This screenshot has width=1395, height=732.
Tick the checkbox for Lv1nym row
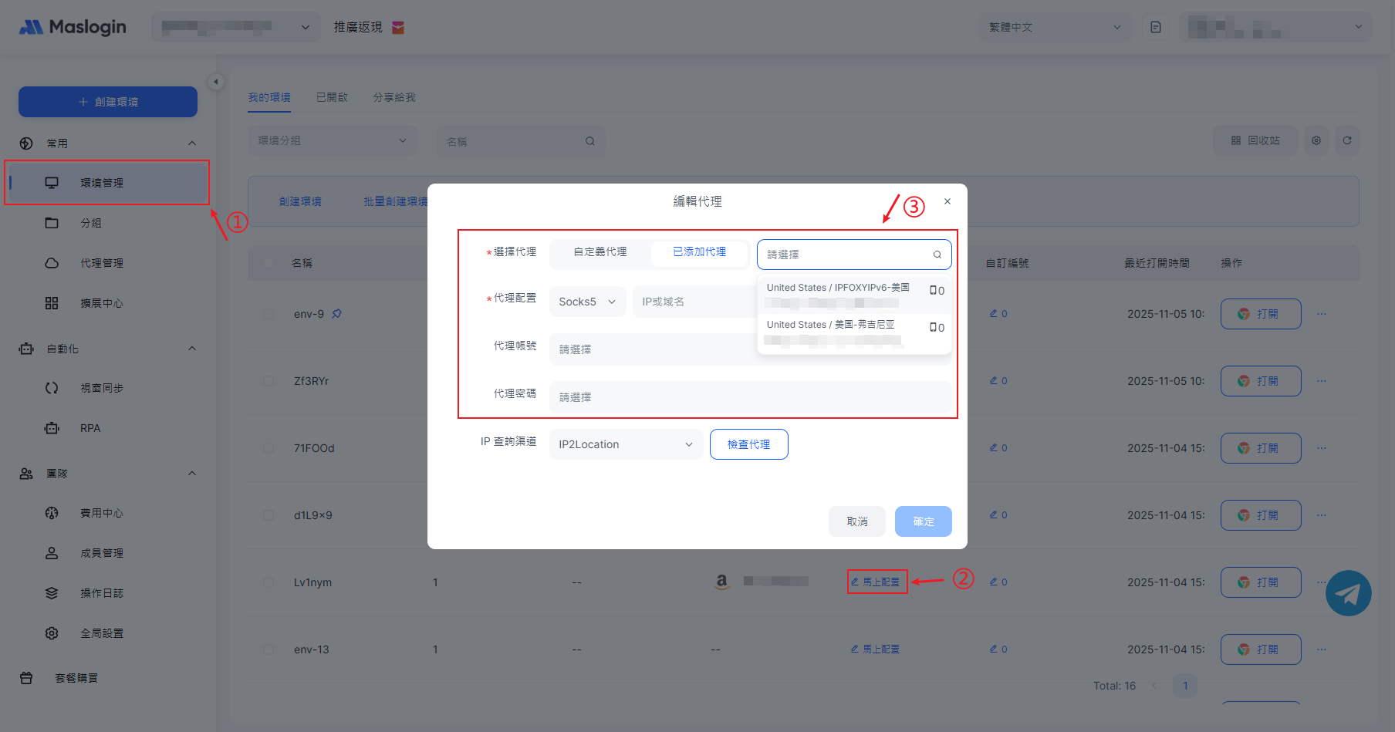pyautogui.click(x=269, y=582)
